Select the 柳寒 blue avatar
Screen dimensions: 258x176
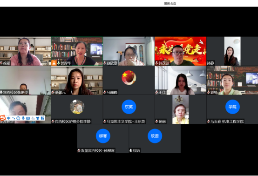103,136
